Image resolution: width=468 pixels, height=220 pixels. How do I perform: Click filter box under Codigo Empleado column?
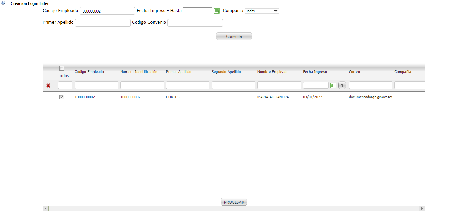(x=96, y=85)
